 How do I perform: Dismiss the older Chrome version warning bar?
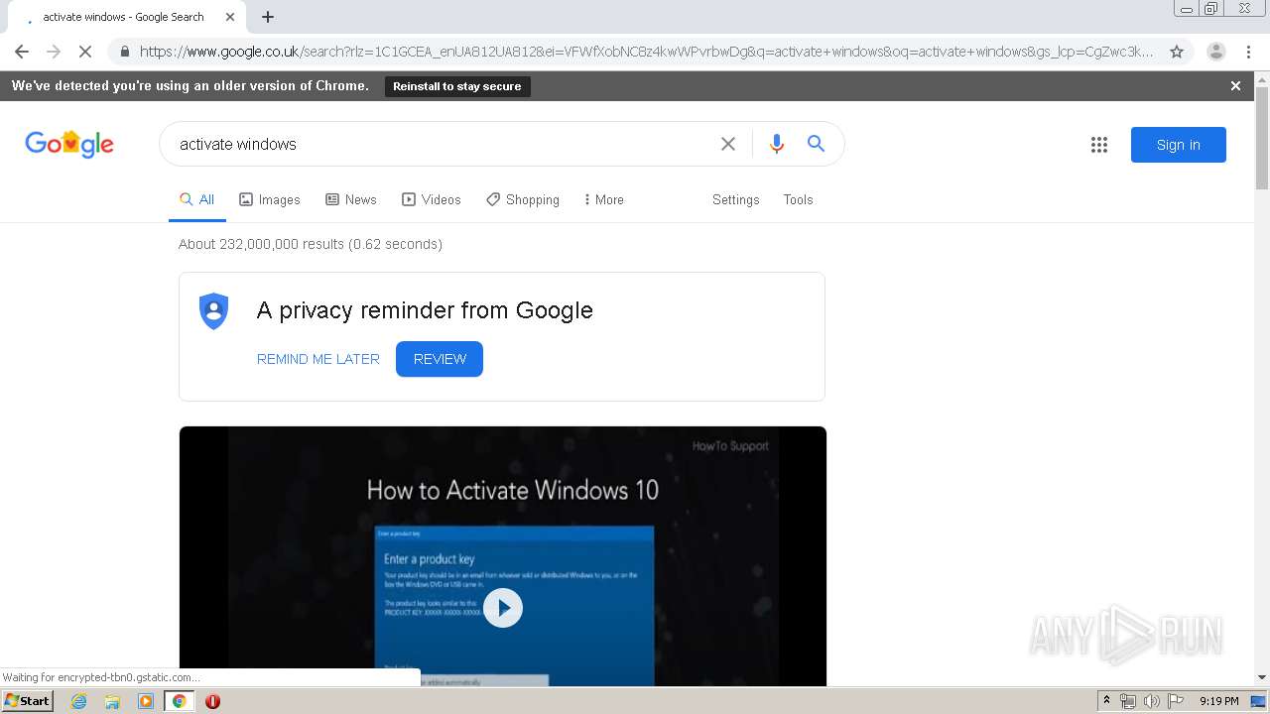click(x=1235, y=86)
